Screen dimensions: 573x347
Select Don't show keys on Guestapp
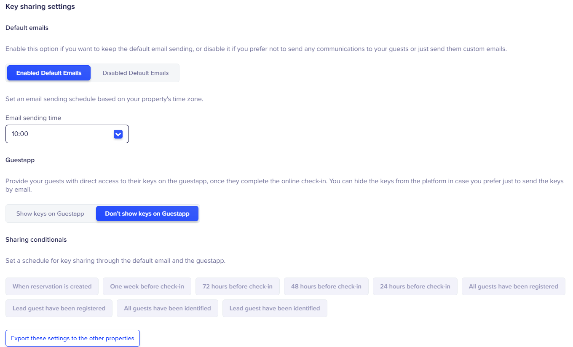pos(147,214)
